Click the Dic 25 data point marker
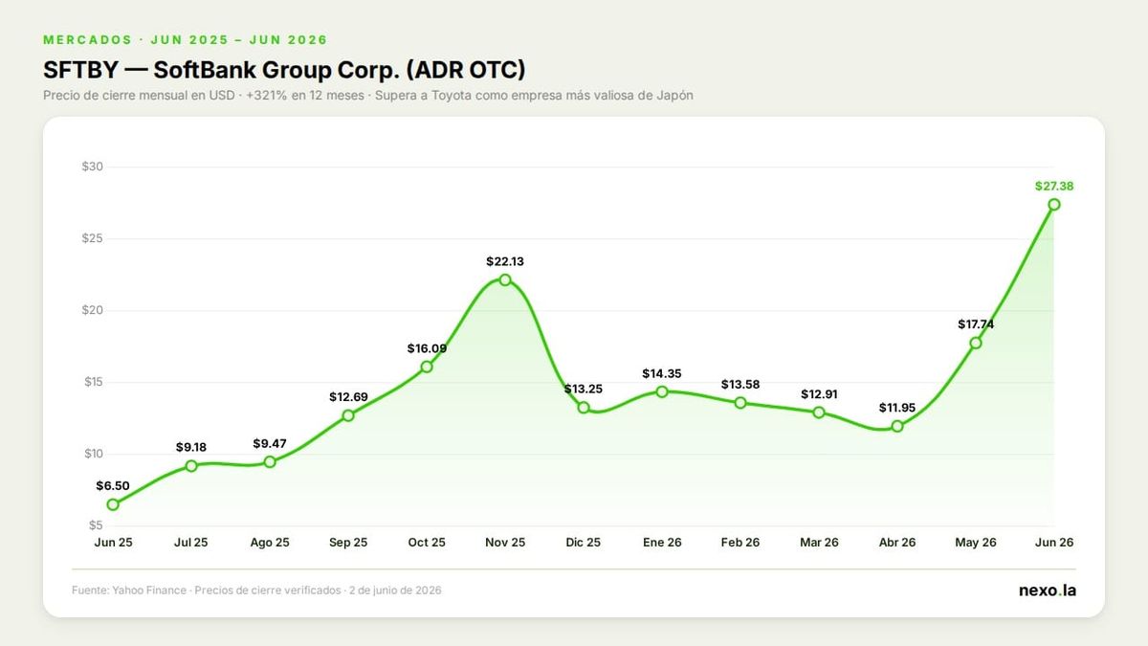The image size is (1148, 646). click(x=584, y=408)
